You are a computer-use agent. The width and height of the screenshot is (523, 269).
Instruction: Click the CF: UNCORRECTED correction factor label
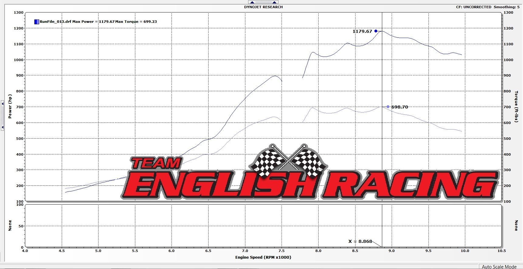pos(473,7)
